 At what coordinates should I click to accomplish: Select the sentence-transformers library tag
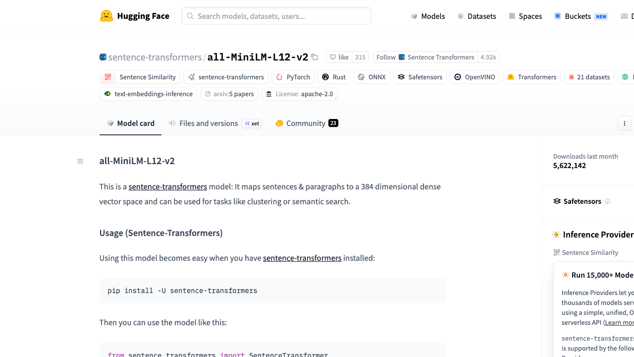pos(226,77)
